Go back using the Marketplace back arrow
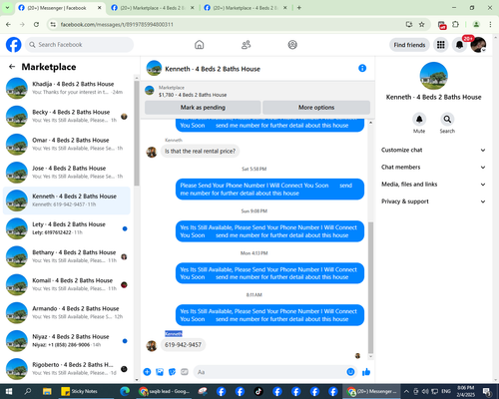499x399 pixels. 12,67
